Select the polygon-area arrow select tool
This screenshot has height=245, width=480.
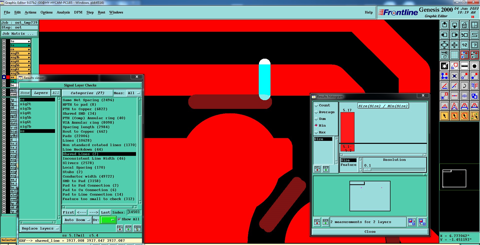coord(464,116)
